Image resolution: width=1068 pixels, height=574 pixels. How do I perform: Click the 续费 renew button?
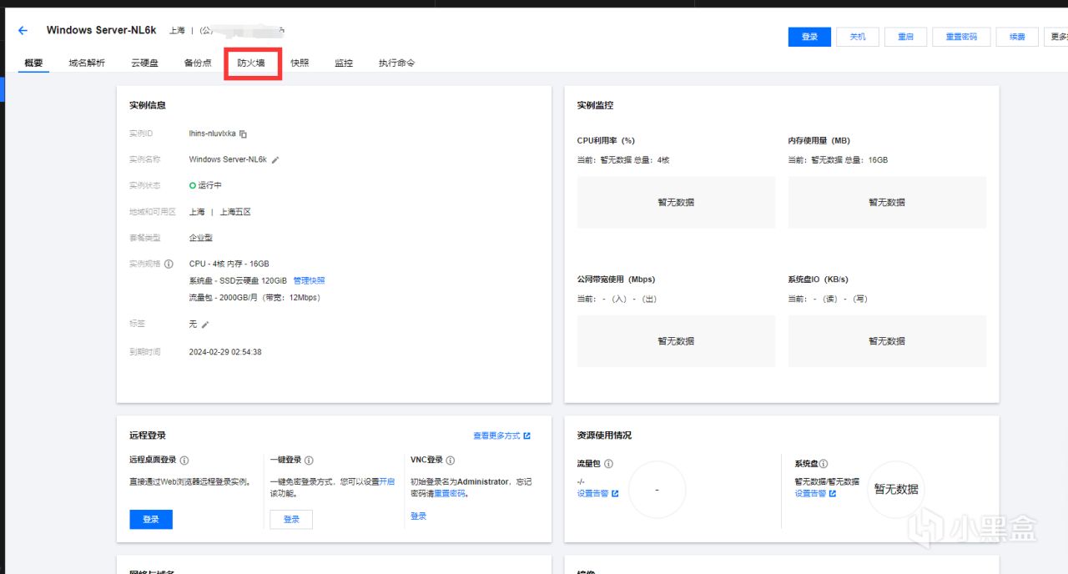[1017, 37]
